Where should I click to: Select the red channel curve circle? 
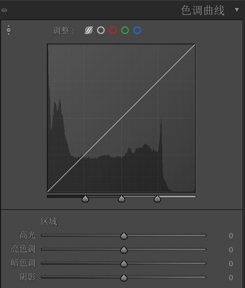click(113, 30)
